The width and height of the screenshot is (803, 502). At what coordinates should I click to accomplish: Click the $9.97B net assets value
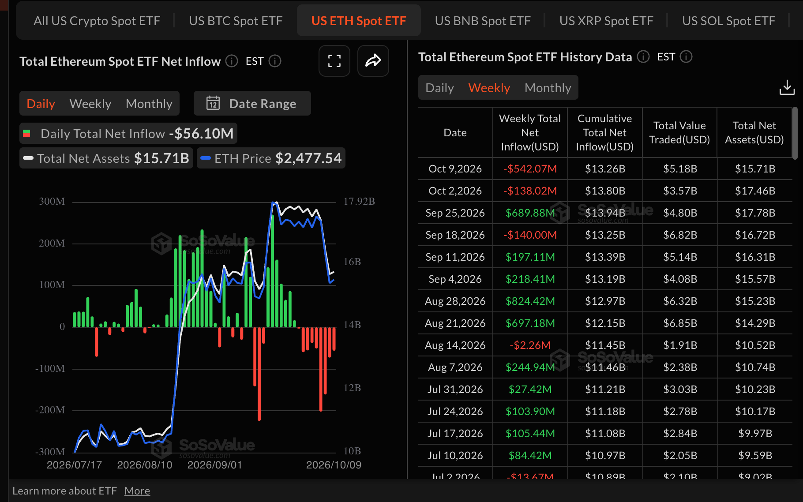[755, 433]
